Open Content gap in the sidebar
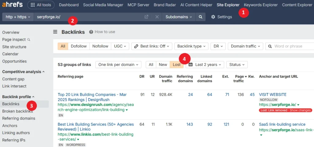This screenshot has width=314, height=147. point(13,79)
